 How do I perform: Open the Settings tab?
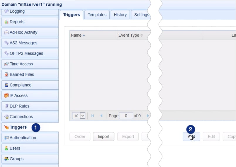(x=141, y=15)
